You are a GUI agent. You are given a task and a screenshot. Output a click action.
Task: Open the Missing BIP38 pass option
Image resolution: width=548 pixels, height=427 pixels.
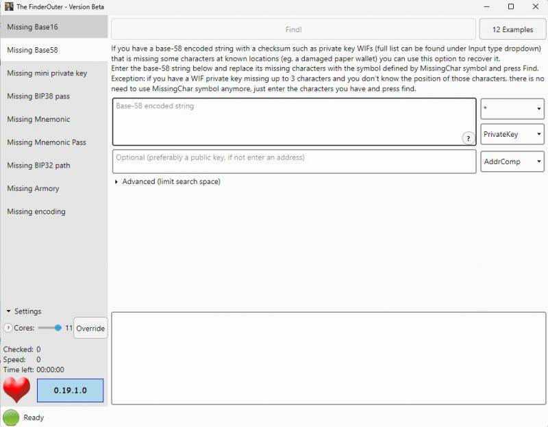38,96
